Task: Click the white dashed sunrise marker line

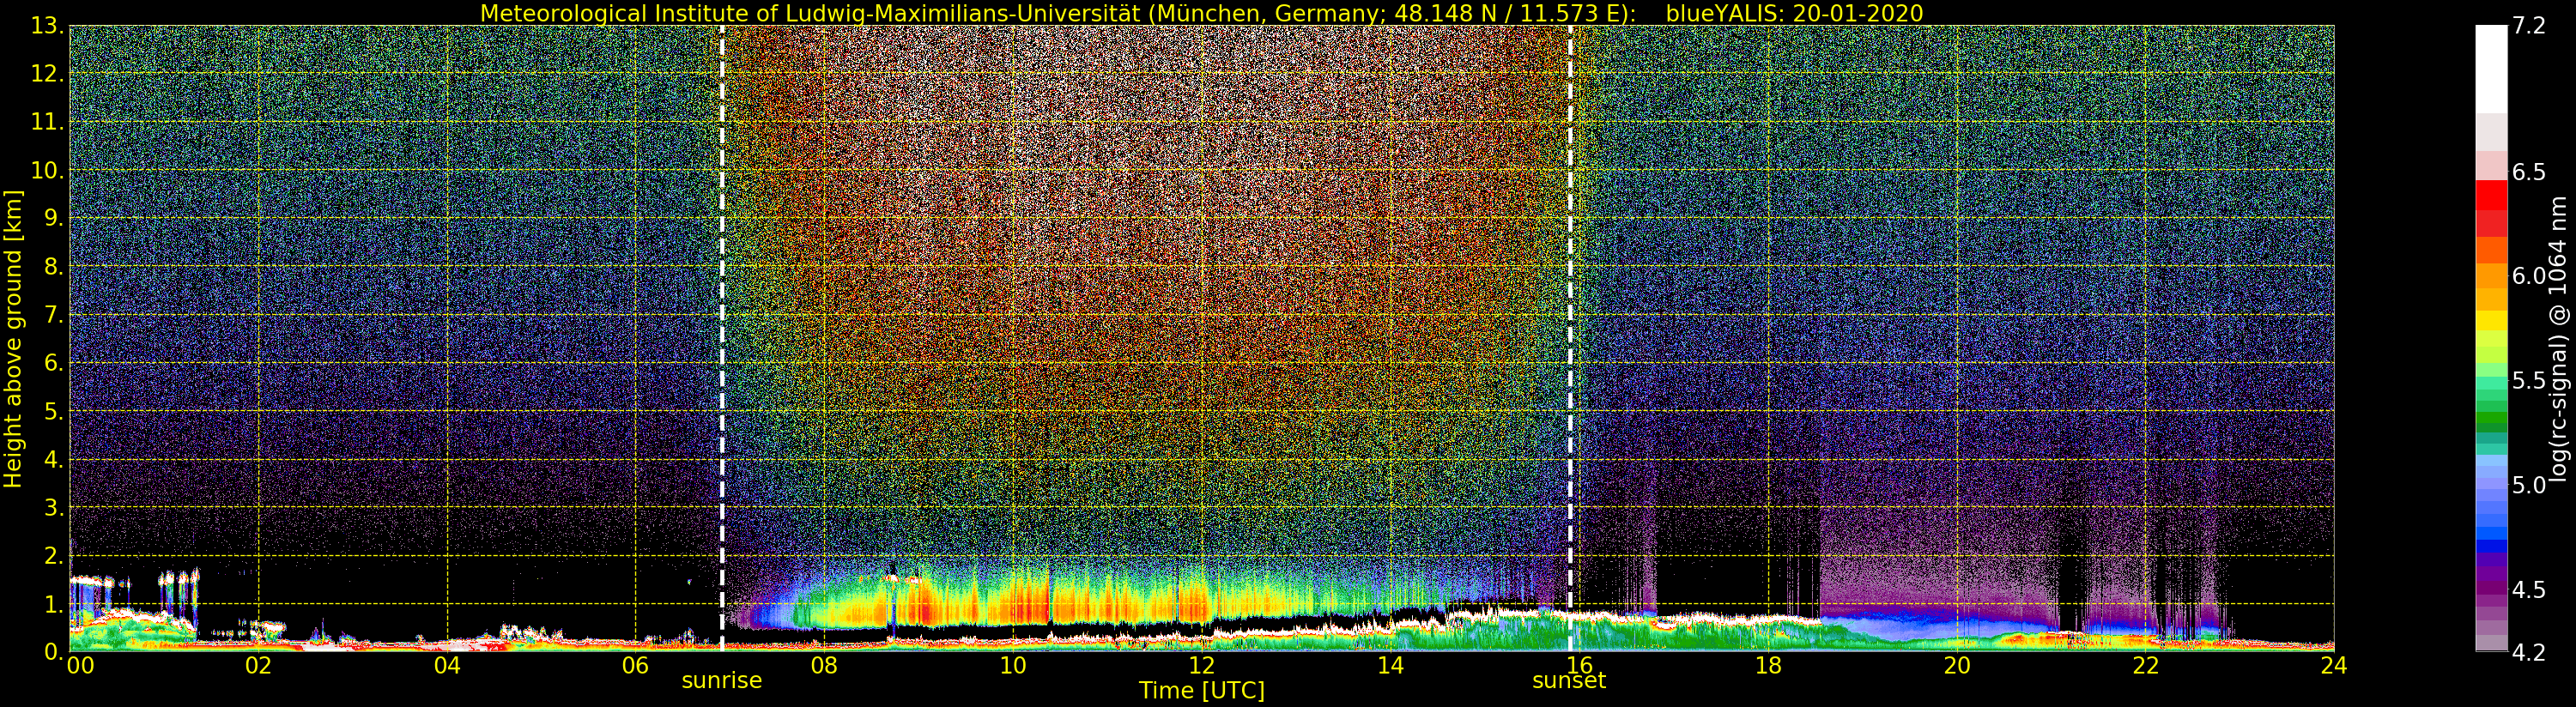Action: point(722,338)
